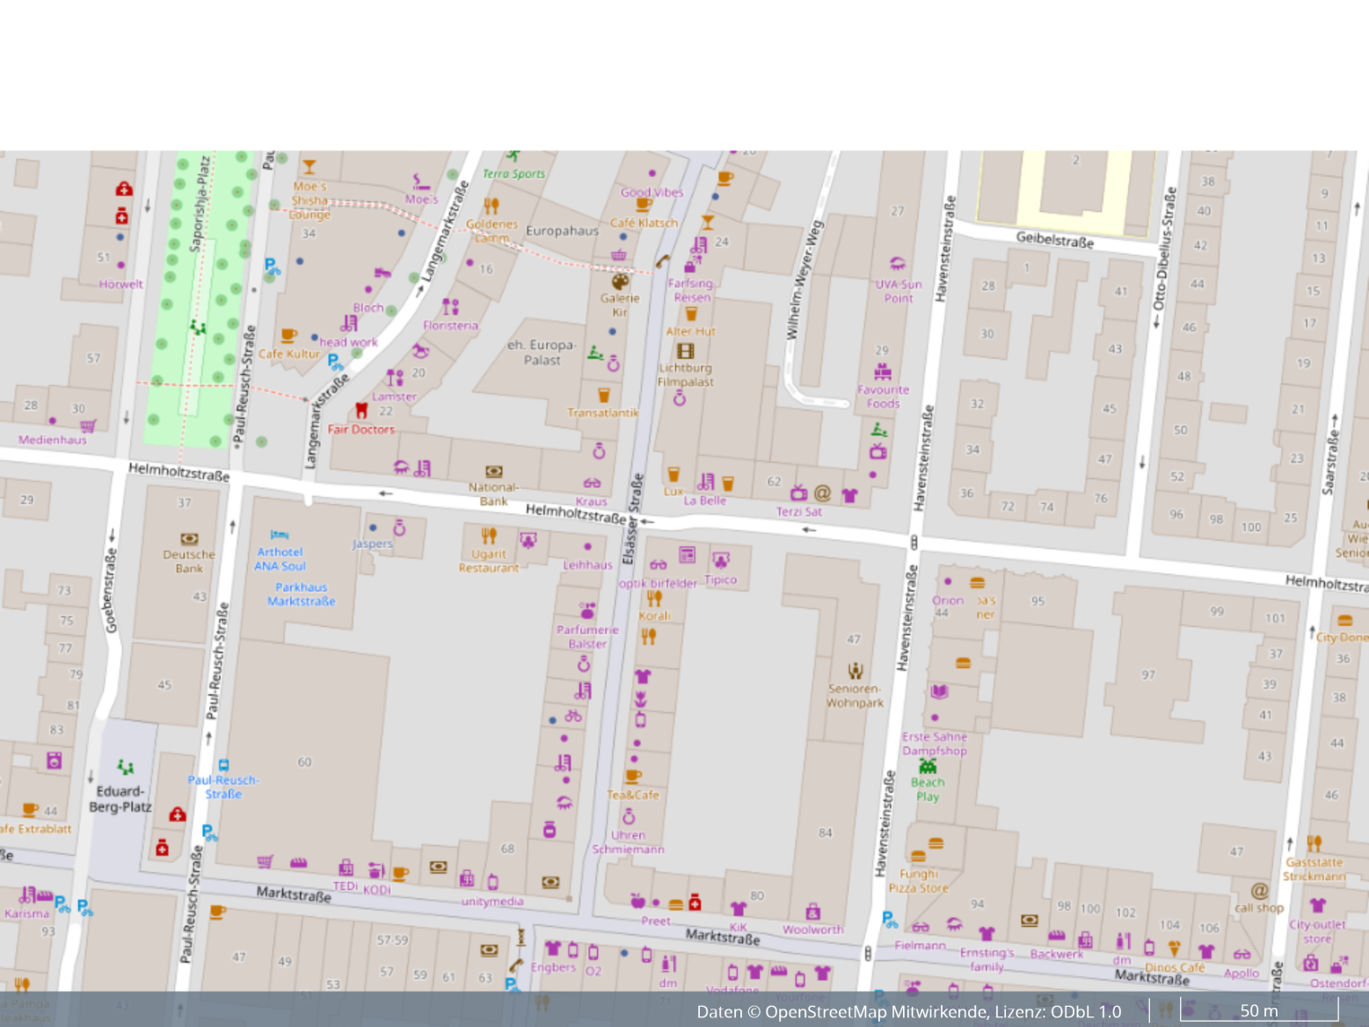Click the Ugarit Restaurant fork-and-knife icon
The height and width of the screenshot is (1027, 1369).
pyautogui.click(x=489, y=535)
